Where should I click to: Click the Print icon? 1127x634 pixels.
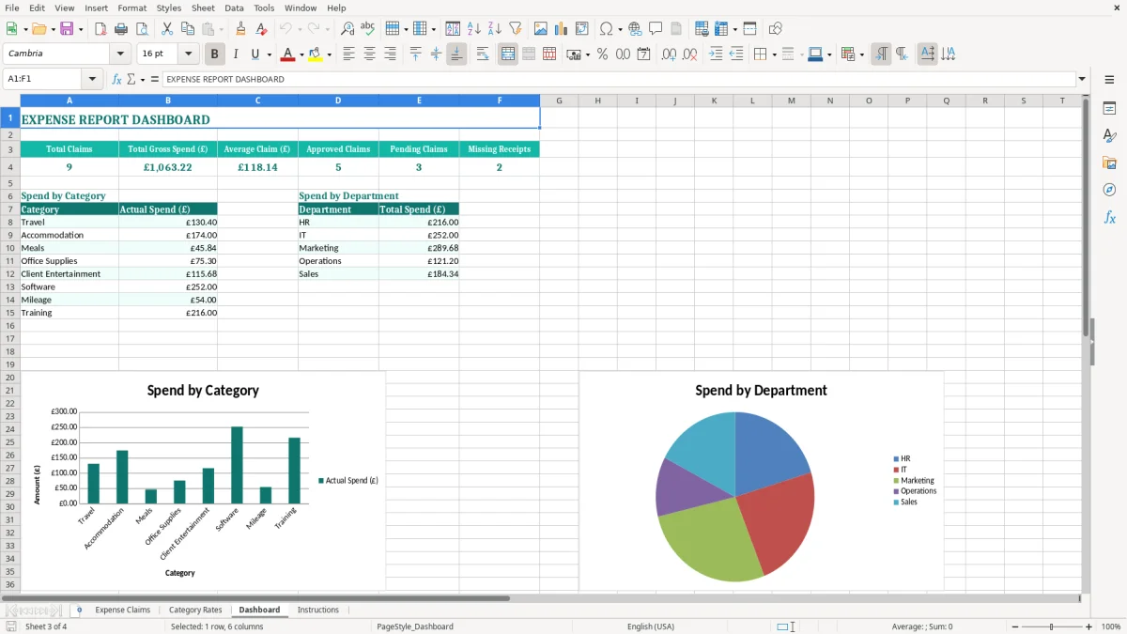tap(121, 29)
